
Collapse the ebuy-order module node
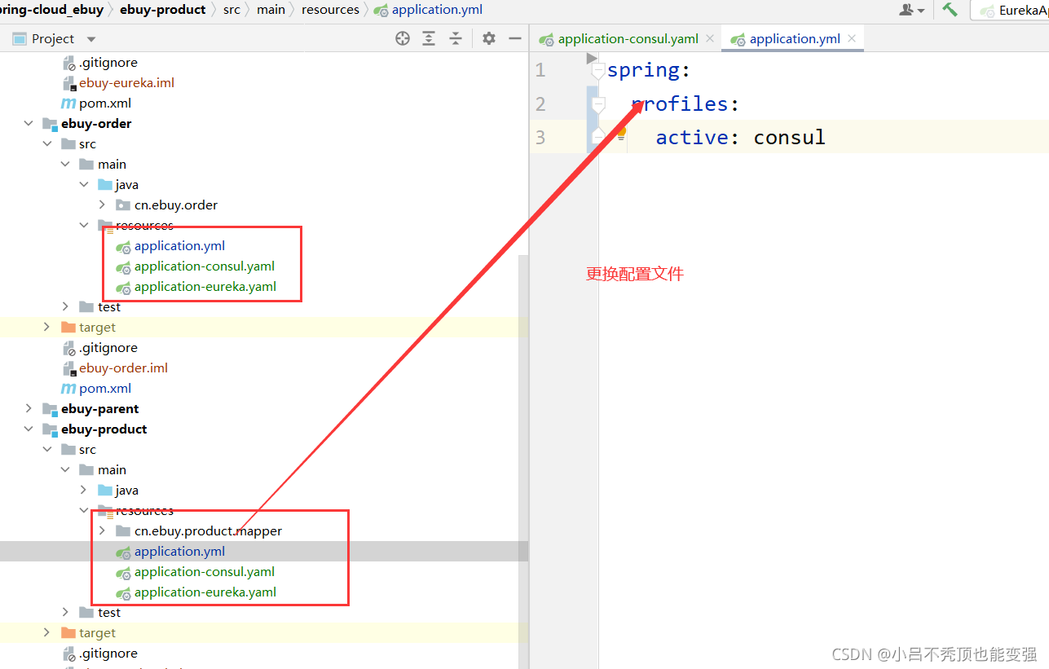click(x=29, y=124)
